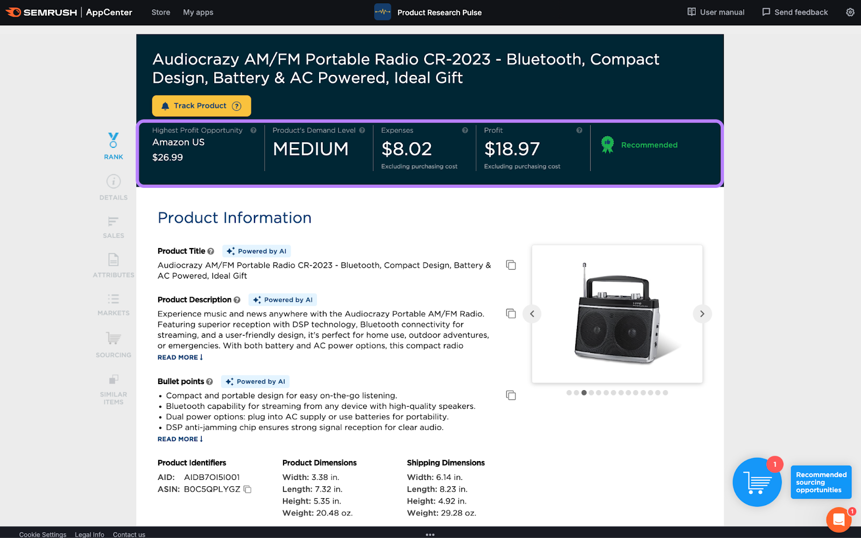861x538 pixels.
Task: Click the Track Product button
Action: click(x=201, y=106)
